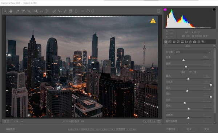Screen dimensions: 218x133
Task: Select the Radial Filter tool
Action: coord(76,11)
